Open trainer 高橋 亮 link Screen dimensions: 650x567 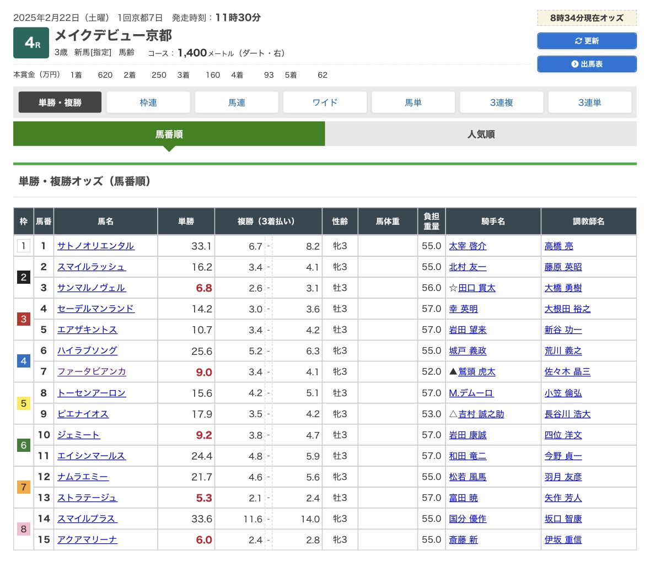click(x=559, y=246)
